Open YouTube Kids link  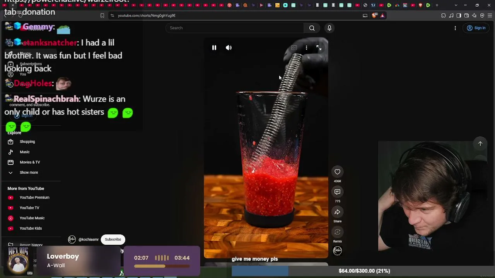[31, 229]
